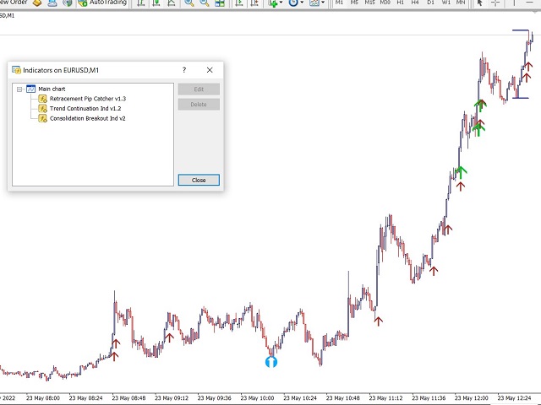
Task: Select the M15 timeframe
Action: (369, 3)
